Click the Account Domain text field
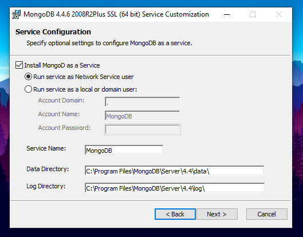 point(142,102)
